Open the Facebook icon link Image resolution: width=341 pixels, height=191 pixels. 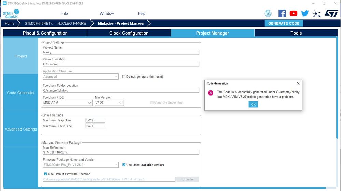(282, 14)
